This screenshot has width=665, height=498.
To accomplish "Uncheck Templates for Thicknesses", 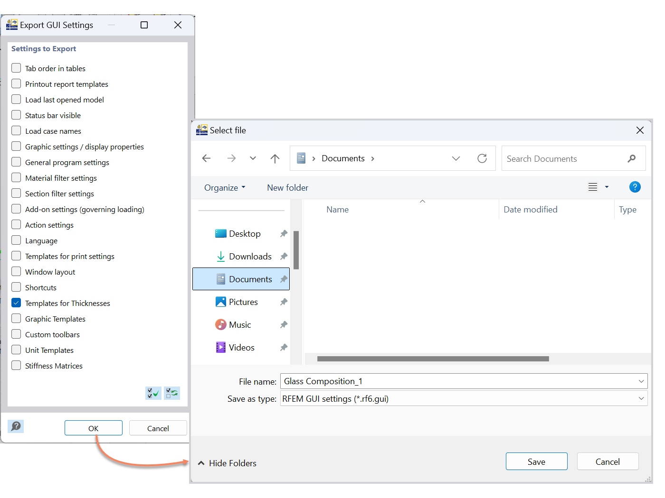I will click(x=16, y=303).
